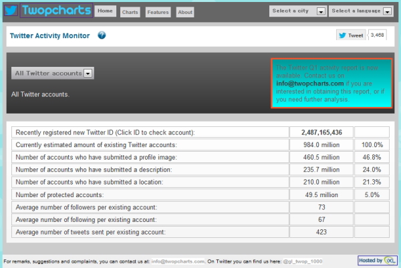This screenshot has width=401, height=268.
Task: Click the Tweet button with bird icon
Action: tap(350, 35)
